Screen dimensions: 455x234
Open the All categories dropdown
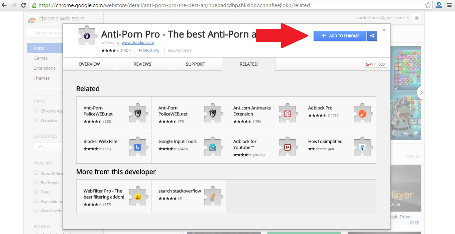(48, 147)
